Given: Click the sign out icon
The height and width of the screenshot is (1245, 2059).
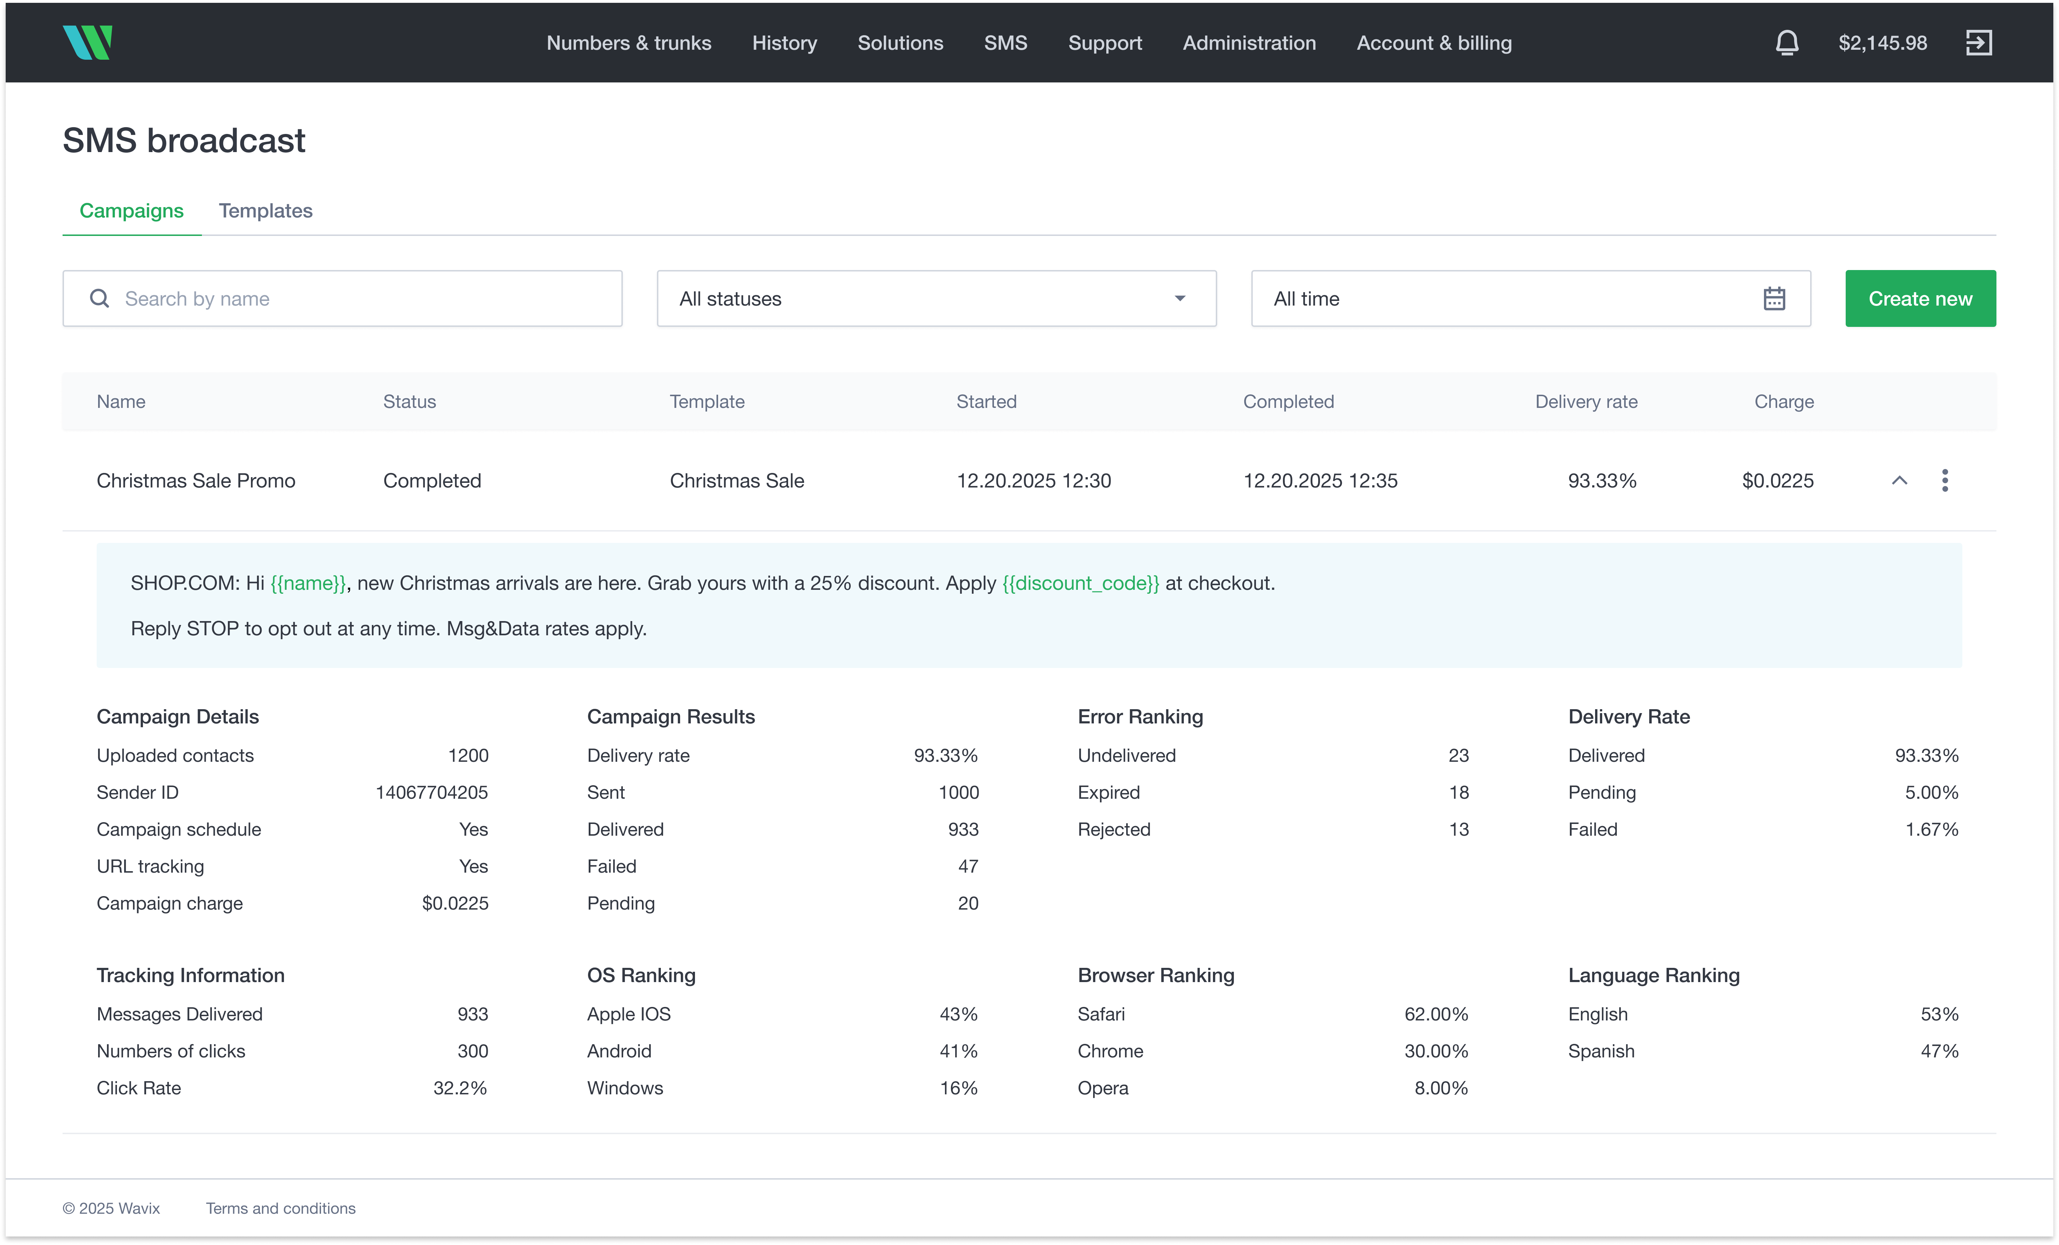Looking at the screenshot, I should (x=1980, y=43).
